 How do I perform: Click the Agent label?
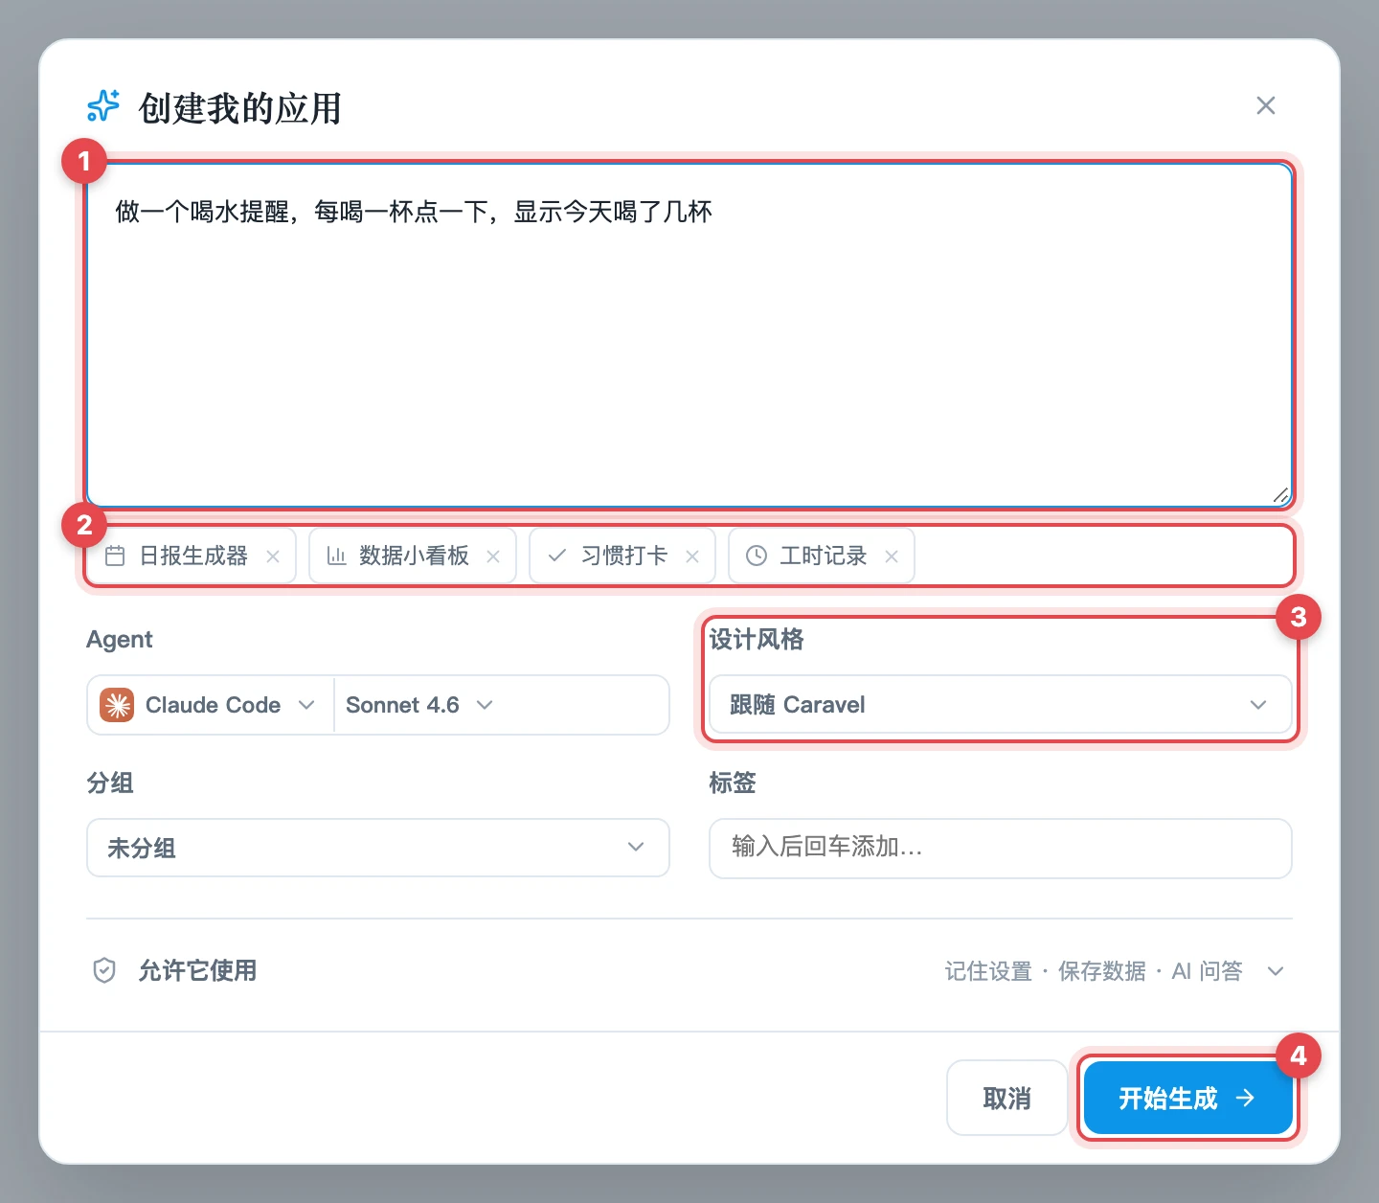[120, 639]
